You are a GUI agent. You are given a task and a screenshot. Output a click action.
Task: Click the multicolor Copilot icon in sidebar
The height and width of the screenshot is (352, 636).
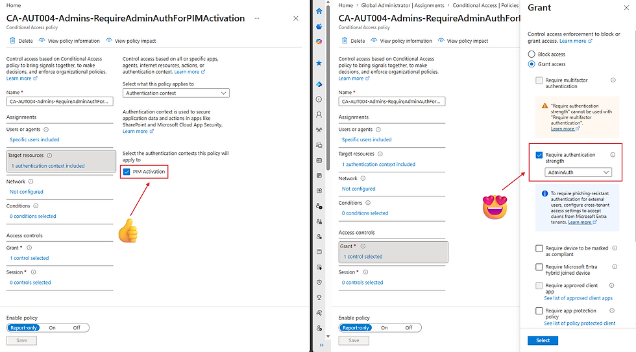(x=319, y=41)
